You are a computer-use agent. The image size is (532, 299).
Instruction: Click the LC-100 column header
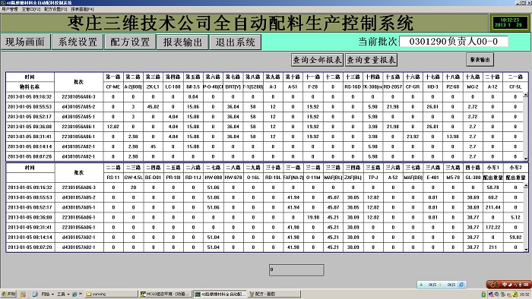173,87
